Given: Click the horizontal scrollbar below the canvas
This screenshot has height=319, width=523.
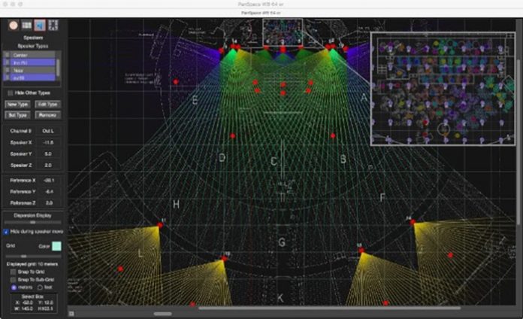Looking at the screenshot, I should click(x=330, y=308).
